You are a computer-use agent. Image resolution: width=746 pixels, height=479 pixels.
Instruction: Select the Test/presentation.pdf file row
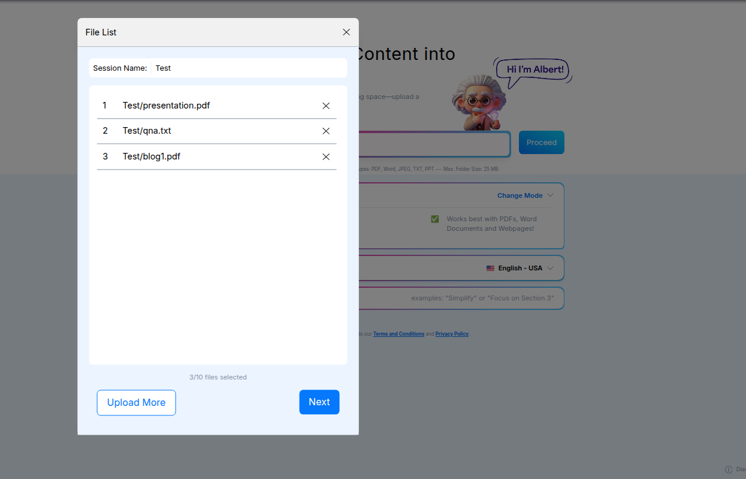tap(166, 106)
